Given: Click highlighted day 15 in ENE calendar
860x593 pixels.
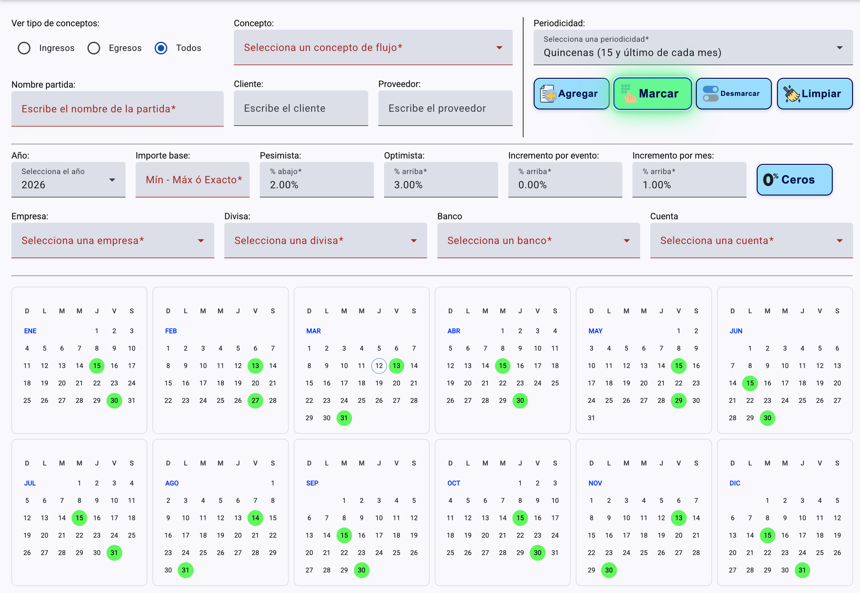Looking at the screenshot, I should click(97, 365).
